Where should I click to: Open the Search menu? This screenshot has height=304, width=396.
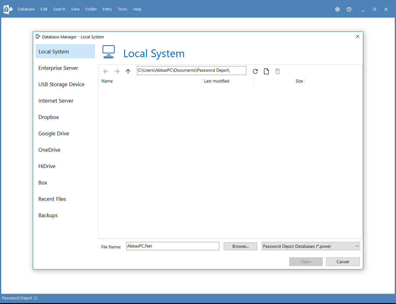(x=59, y=9)
